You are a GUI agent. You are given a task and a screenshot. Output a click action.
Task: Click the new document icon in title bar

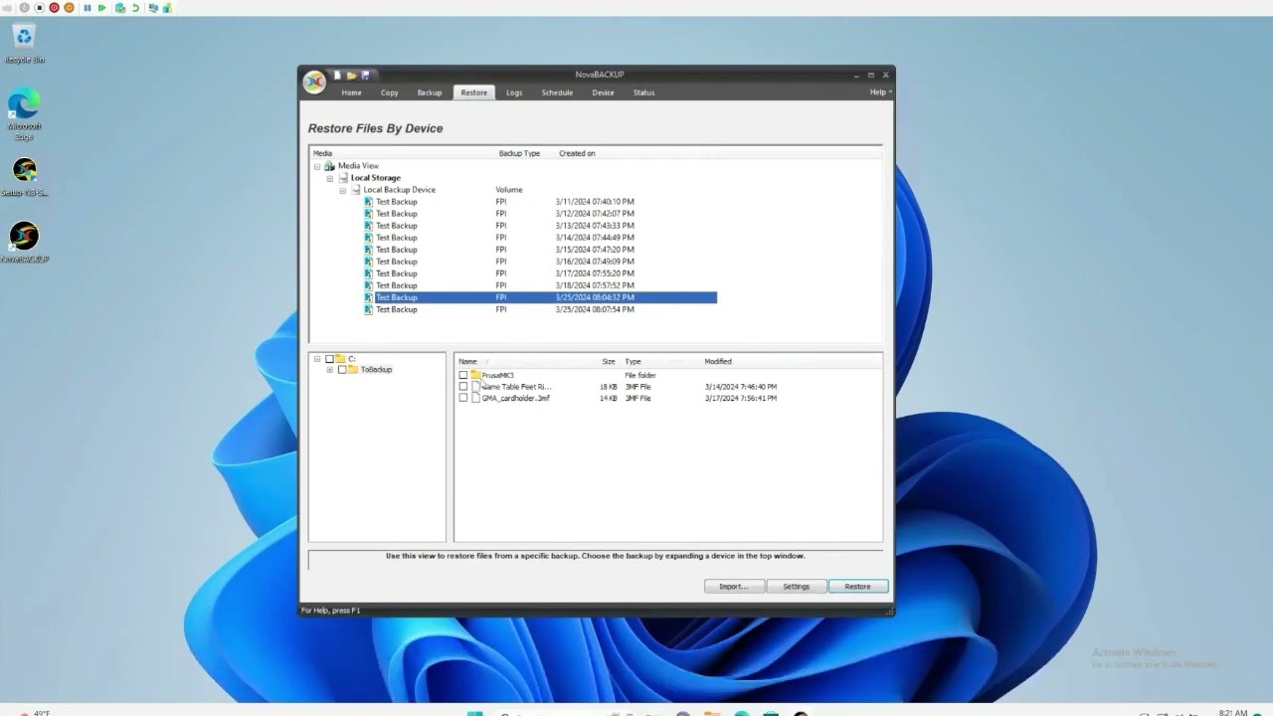click(x=337, y=75)
